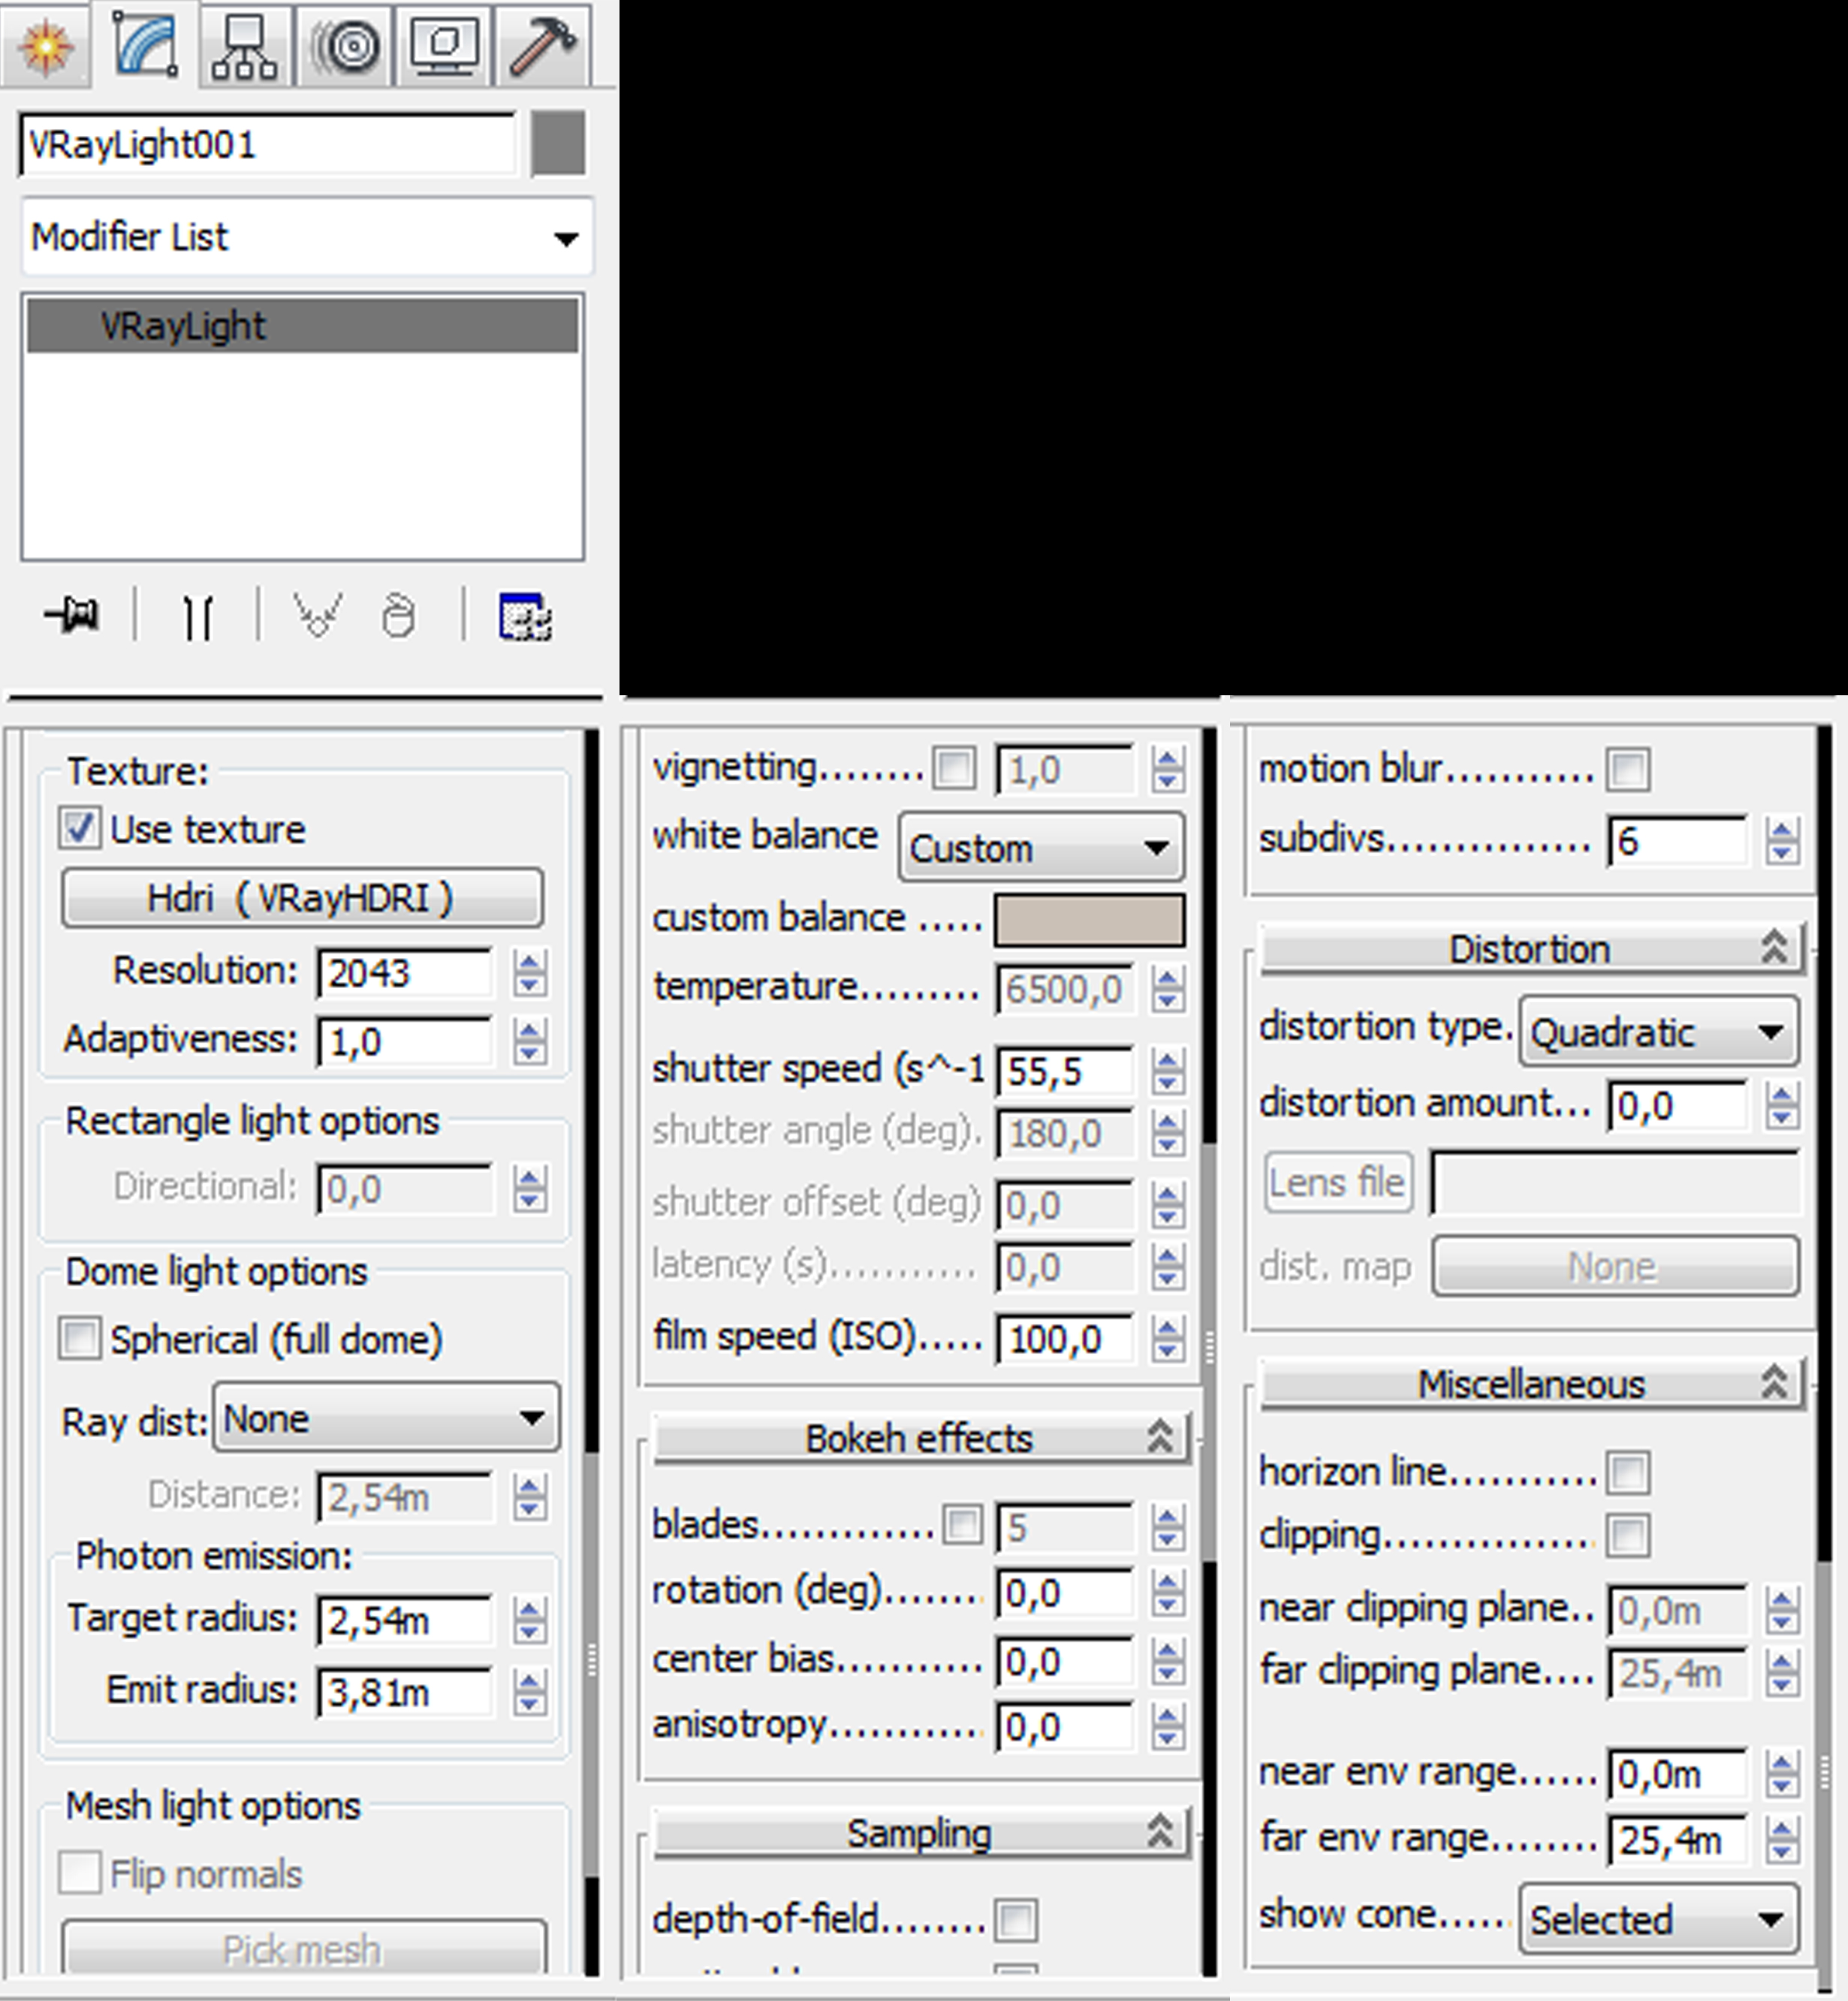Viewport: 1848px width, 2001px height.
Task: Open the Modifier List dropdown
Action: tap(306, 238)
